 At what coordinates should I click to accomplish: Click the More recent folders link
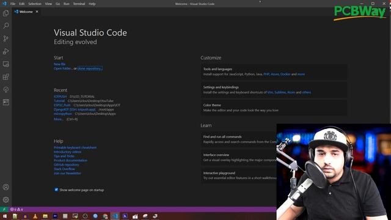pos(59,119)
